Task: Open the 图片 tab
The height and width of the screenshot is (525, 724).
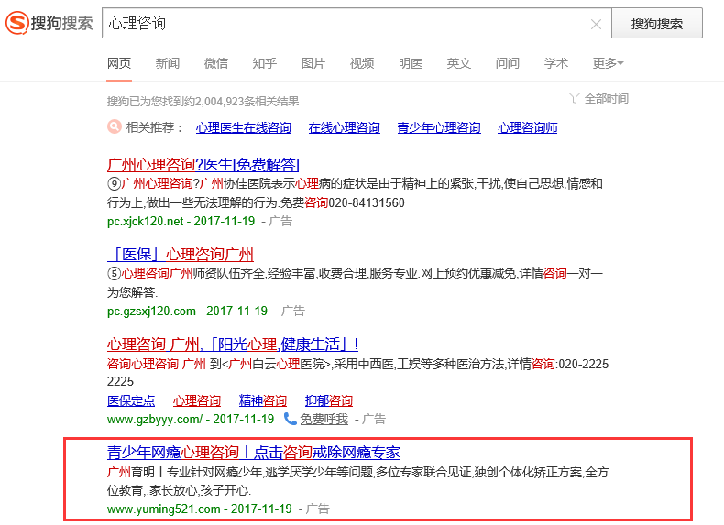Action: pyautogui.click(x=313, y=63)
